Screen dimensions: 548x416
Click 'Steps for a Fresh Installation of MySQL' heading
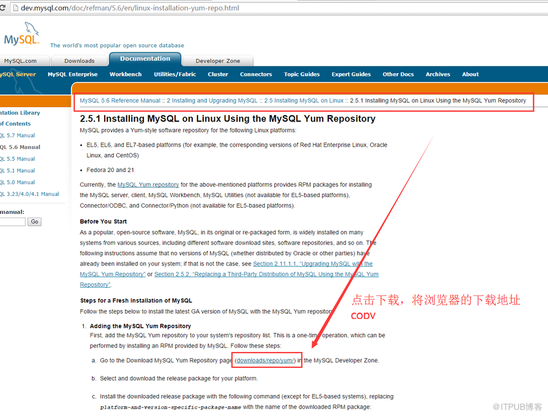pyautogui.click(x=136, y=301)
